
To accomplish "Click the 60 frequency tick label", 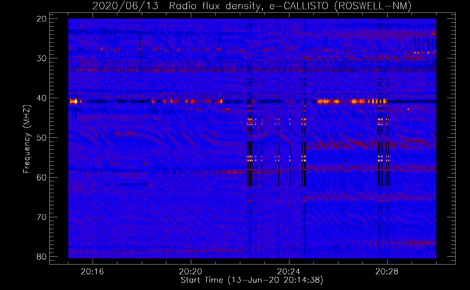I will click(x=42, y=177).
